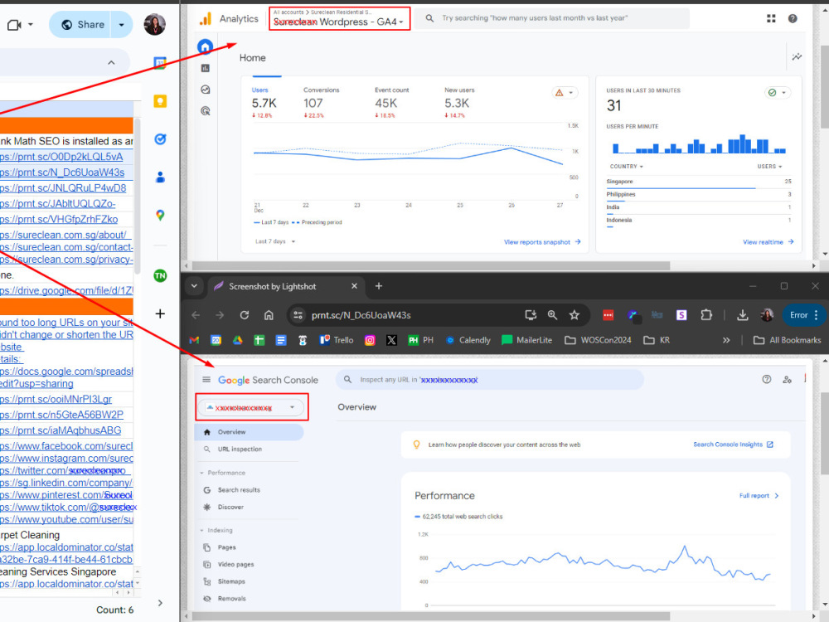Open the Search Console hamburger menu
The height and width of the screenshot is (622, 829).
(206, 380)
